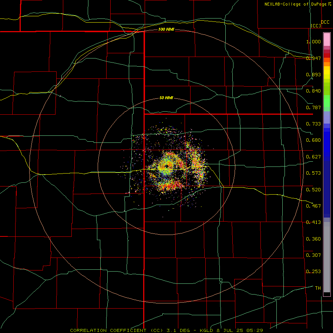Viewport: 333px width, 333px height.
Task: Click the 0.413 color scale value
Action: (x=313, y=222)
